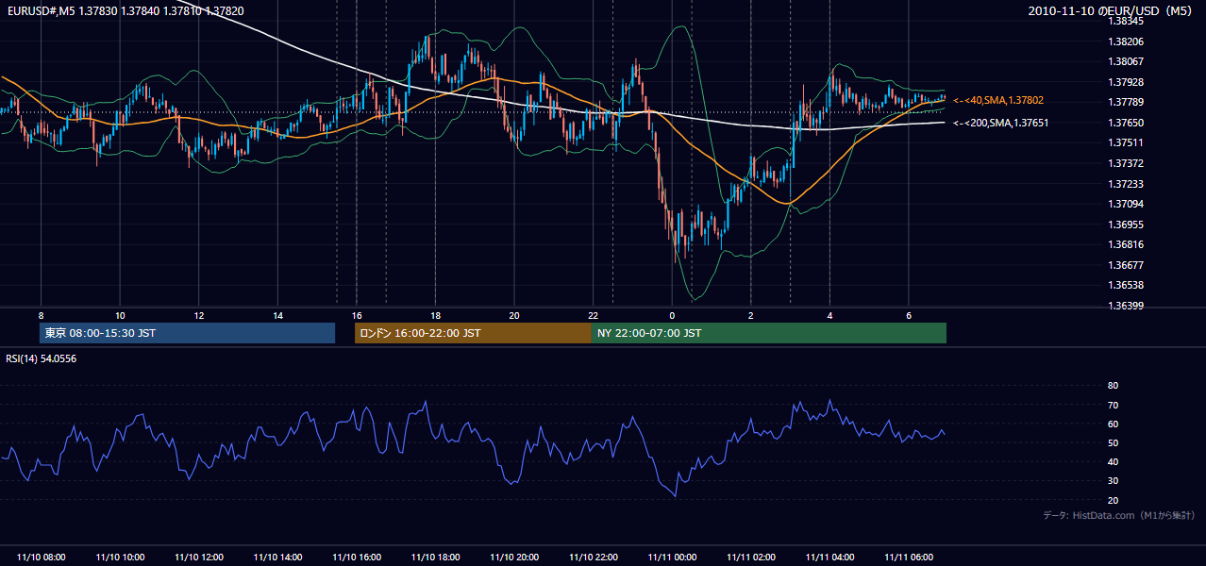Click the bottom time label 11/11 00:00
Image resolution: width=1206 pixels, height=566 pixels.
tap(672, 558)
